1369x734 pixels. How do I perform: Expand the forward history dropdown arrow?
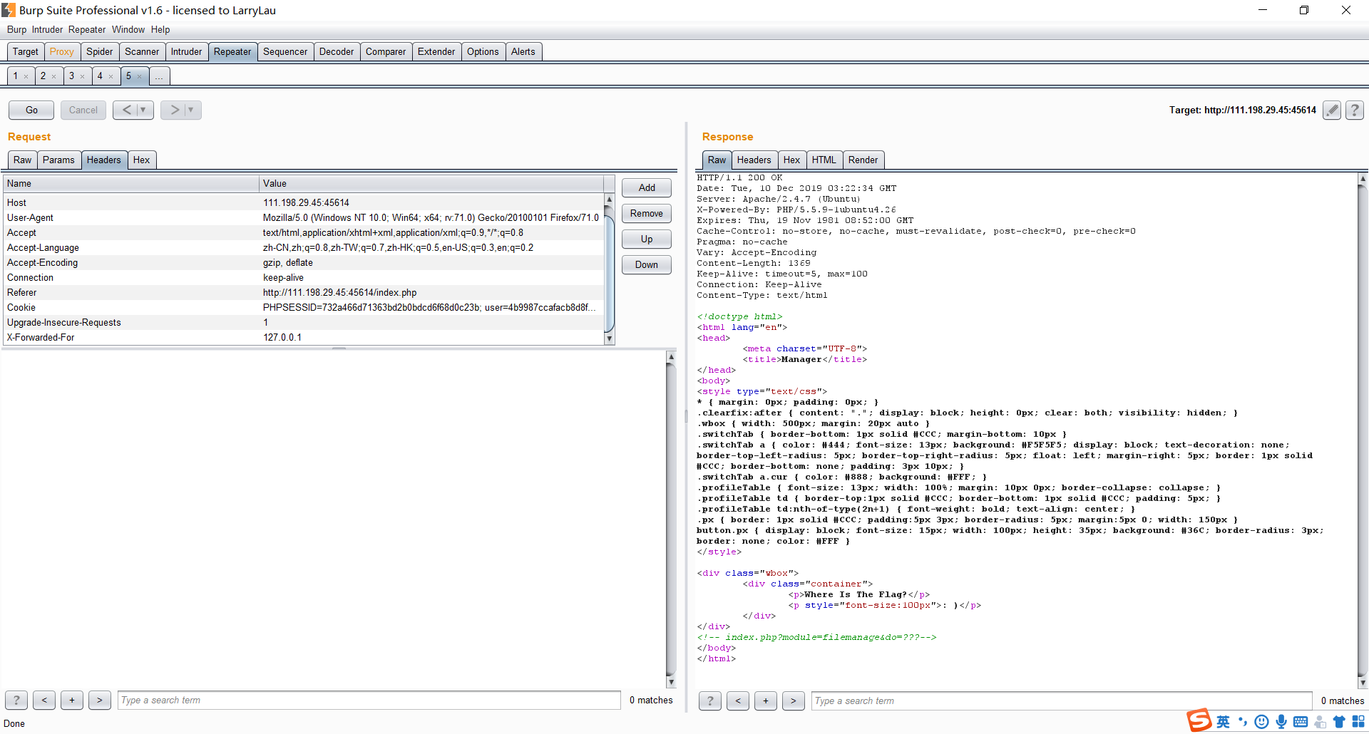pos(191,110)
